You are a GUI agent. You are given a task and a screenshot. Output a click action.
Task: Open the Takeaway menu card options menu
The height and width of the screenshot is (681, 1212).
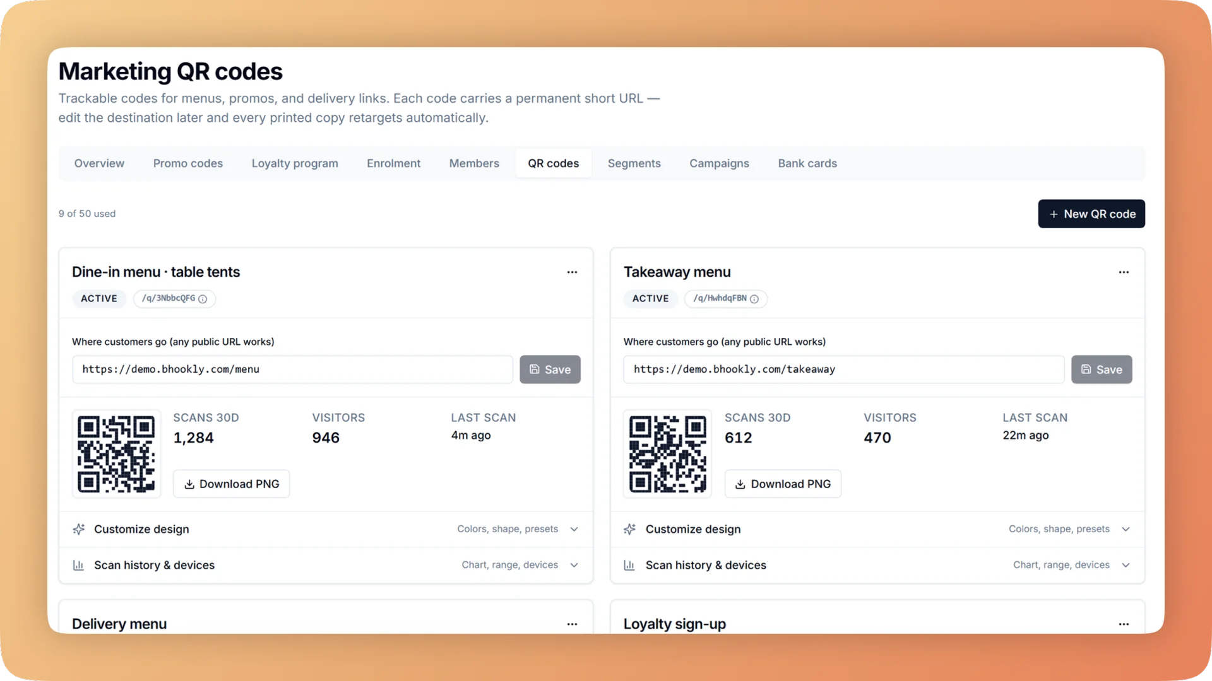click(x=1124, y=272)
